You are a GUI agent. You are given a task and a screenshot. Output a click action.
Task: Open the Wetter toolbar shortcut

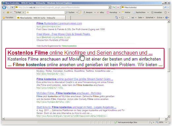pos(126,13)
